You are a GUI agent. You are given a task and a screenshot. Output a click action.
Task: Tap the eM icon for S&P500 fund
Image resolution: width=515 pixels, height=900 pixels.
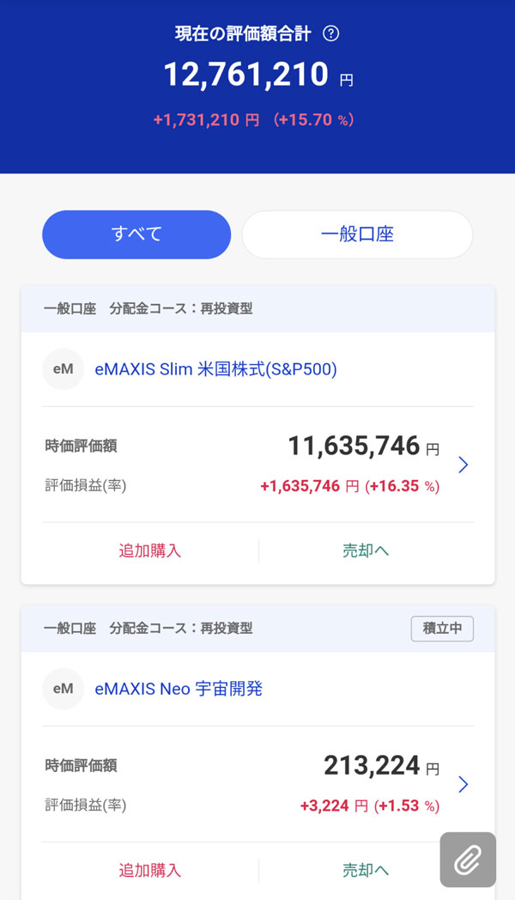coord(63,369)
